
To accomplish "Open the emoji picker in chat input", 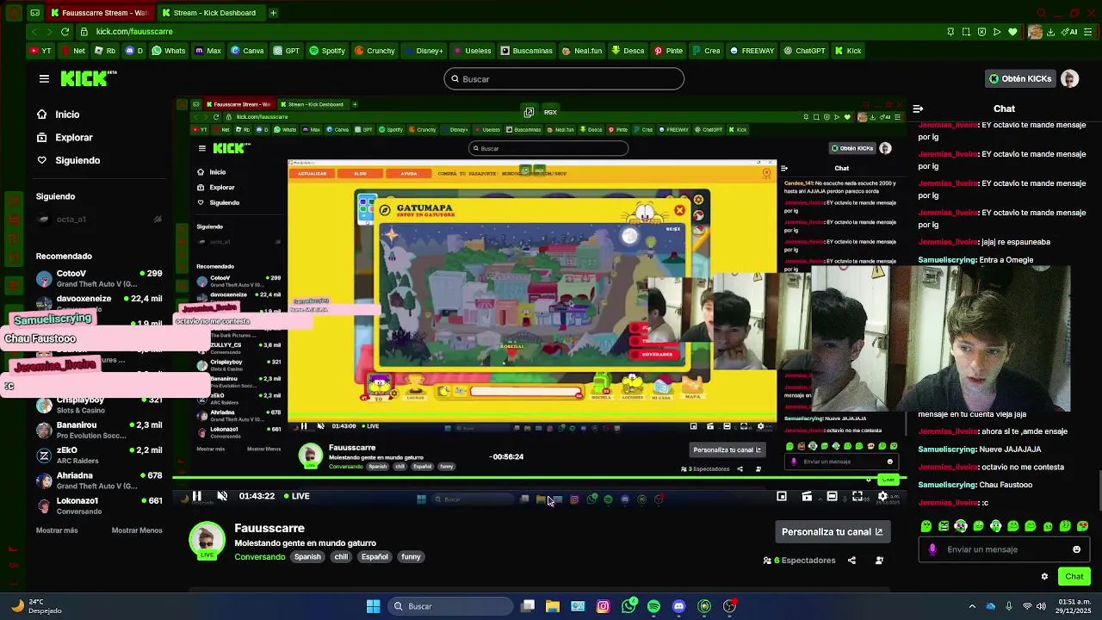I will pyautogui.click(x=1076, y=549).
